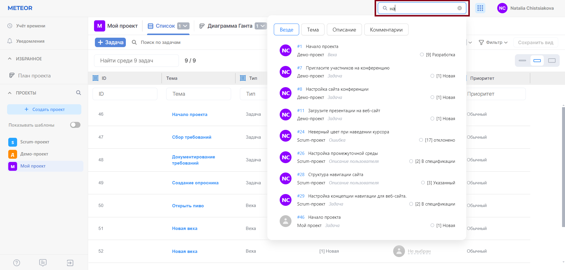This screenshot has width=565, height=270.
Task: Open the feedback chat icon
Action: (43, 263)
